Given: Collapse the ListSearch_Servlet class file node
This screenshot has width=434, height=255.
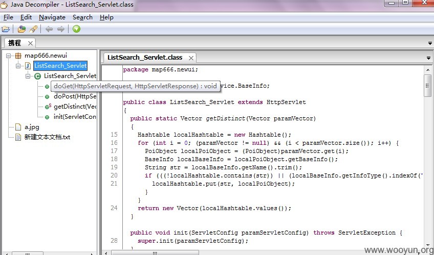Looking at the screenshot, I should click(18, 66).
